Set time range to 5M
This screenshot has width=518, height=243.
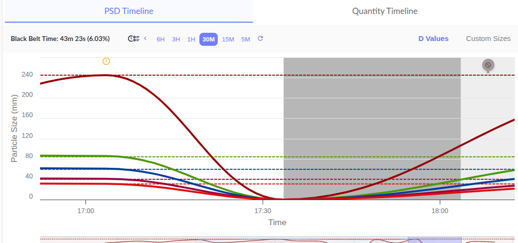(246, 39)
